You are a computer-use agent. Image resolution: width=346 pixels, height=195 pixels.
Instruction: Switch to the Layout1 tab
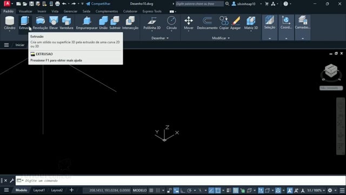coord(39,190)
